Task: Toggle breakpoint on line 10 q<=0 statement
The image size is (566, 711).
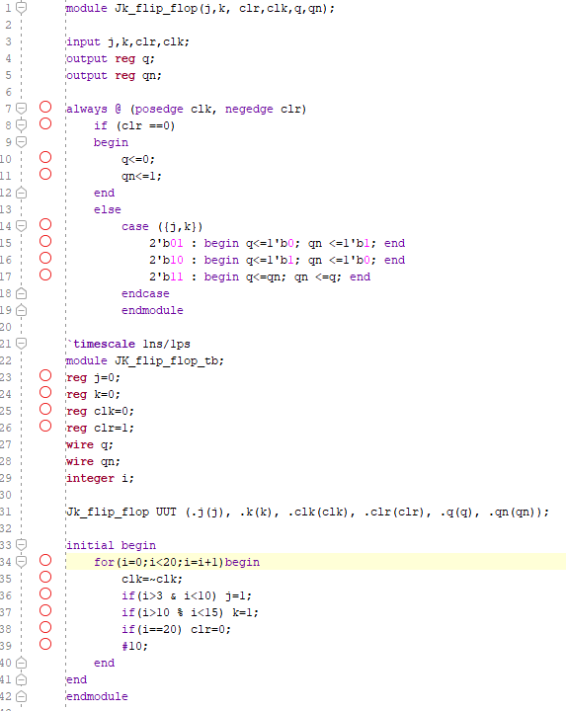Action: 45,157
